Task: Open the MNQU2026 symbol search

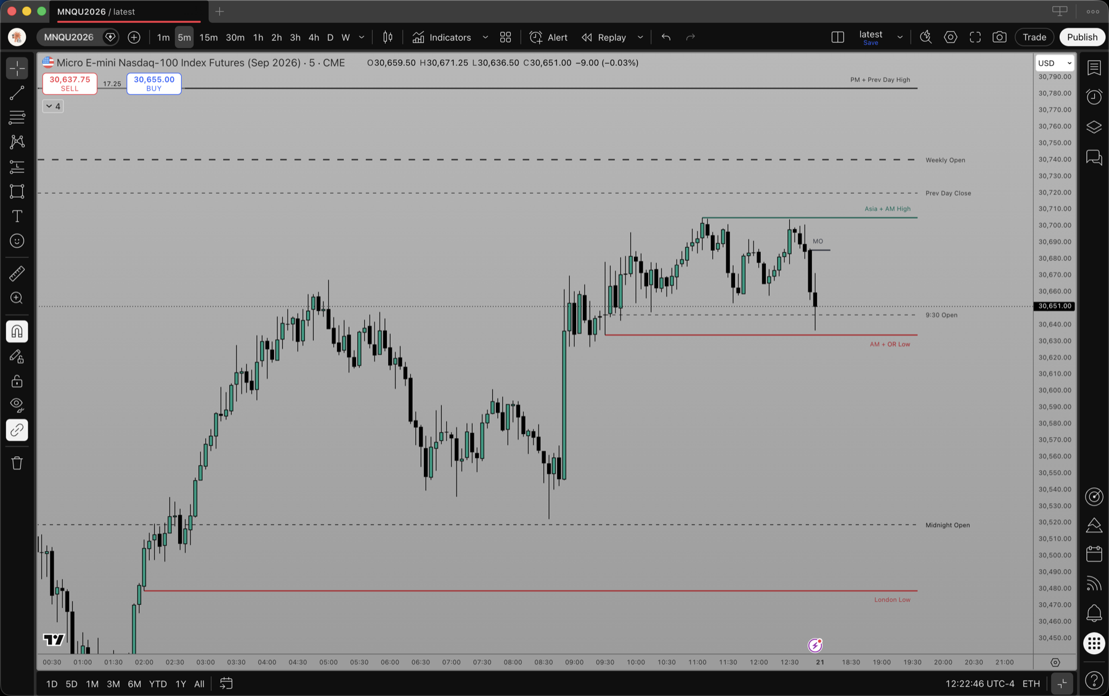Action: point(70,38)
